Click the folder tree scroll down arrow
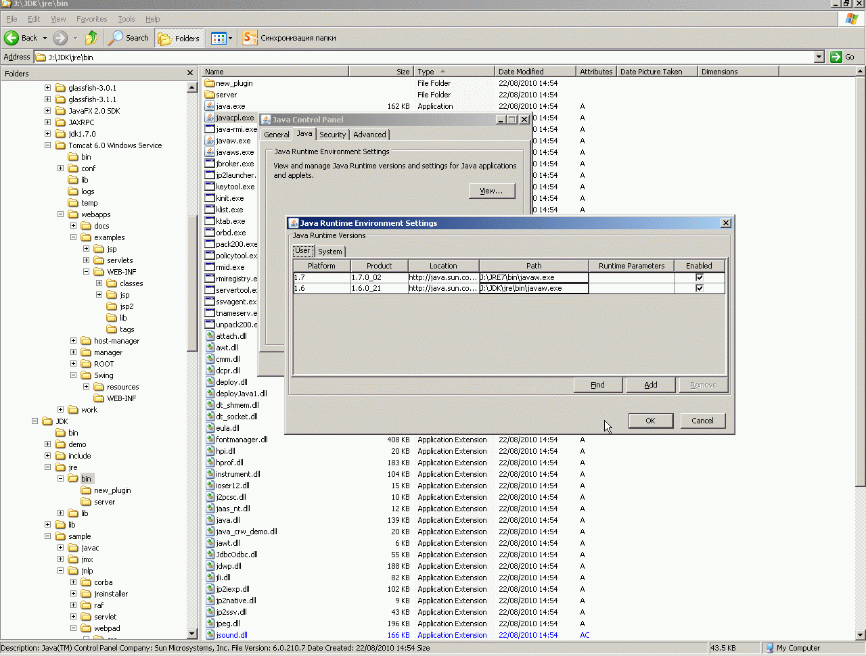 click(192, 634)
